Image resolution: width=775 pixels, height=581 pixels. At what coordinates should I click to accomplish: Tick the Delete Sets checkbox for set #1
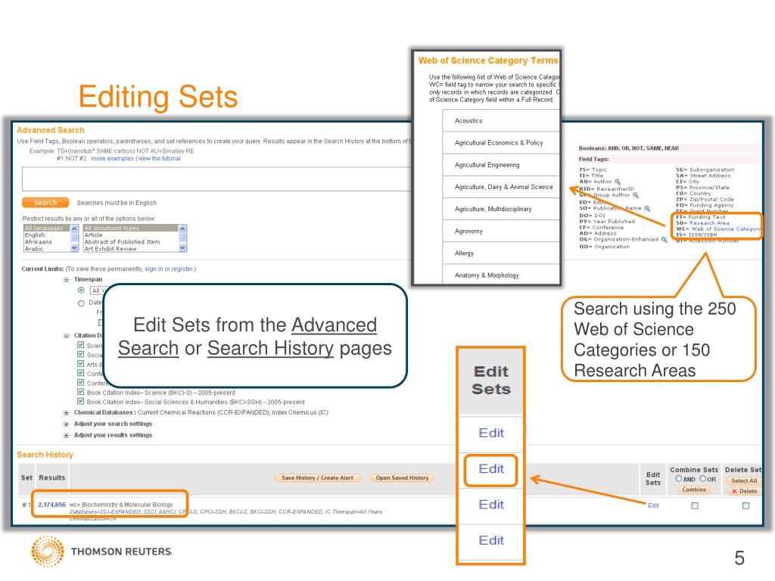tap(745, 505)
